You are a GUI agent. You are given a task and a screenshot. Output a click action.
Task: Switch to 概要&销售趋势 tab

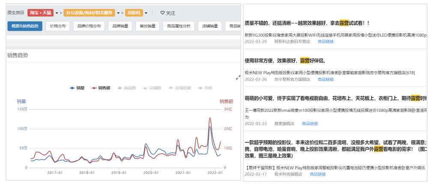coord(25,26)
